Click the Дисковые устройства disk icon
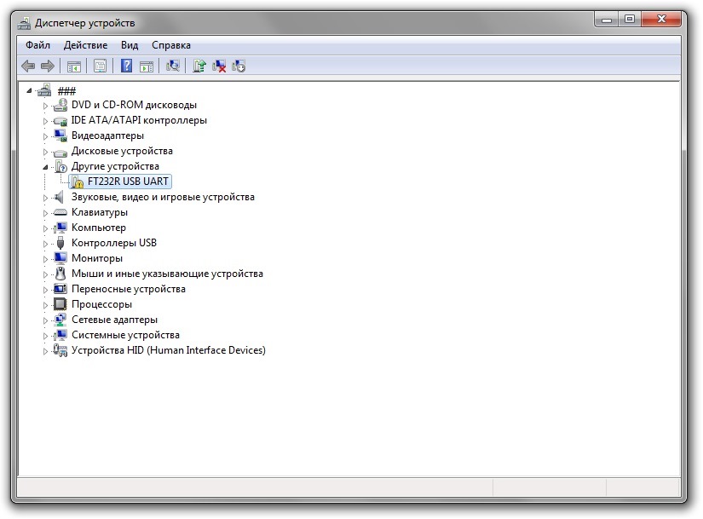 coord(61,152)
